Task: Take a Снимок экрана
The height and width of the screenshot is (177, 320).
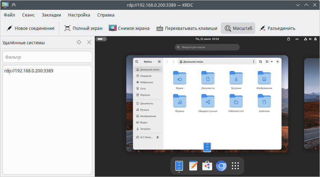Action: coord(129,28)
